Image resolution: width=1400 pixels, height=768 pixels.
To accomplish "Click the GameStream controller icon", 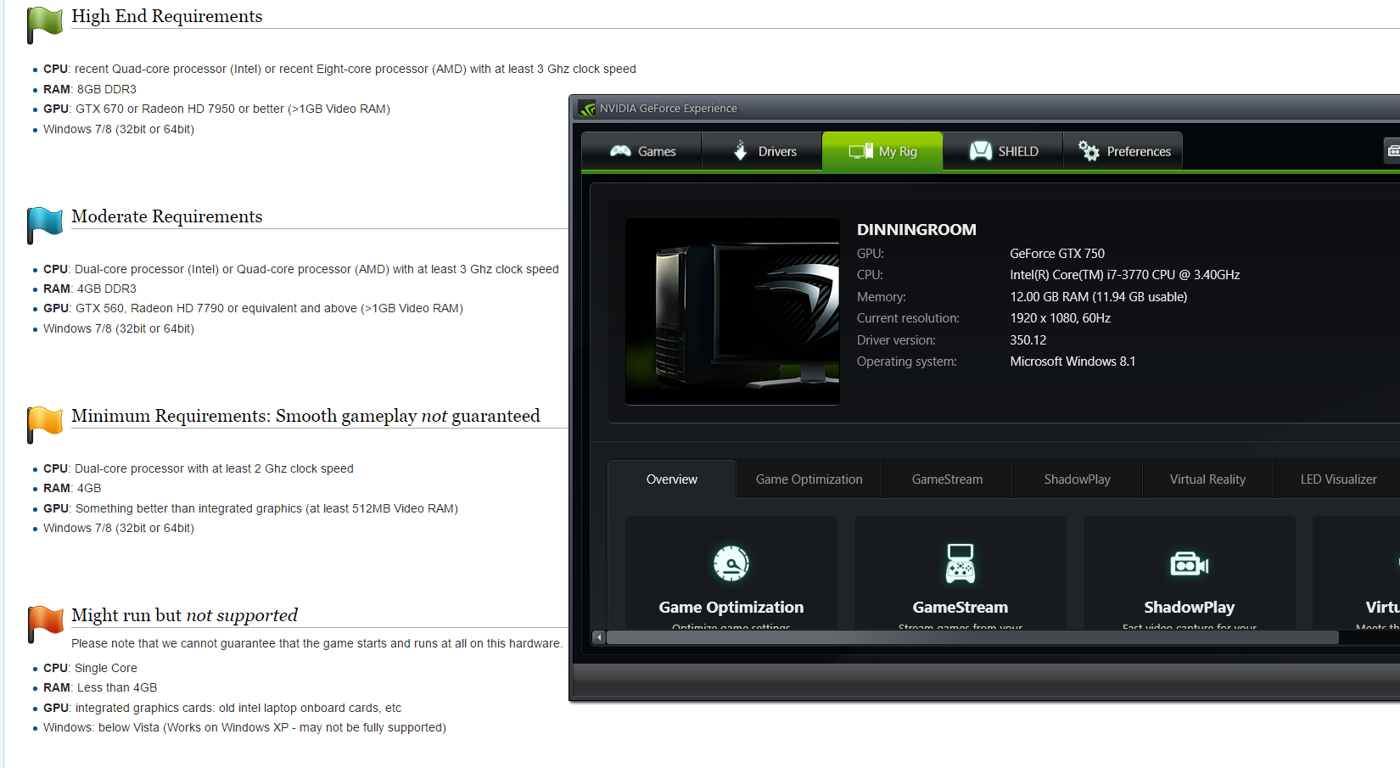I will tap(960, 563).
